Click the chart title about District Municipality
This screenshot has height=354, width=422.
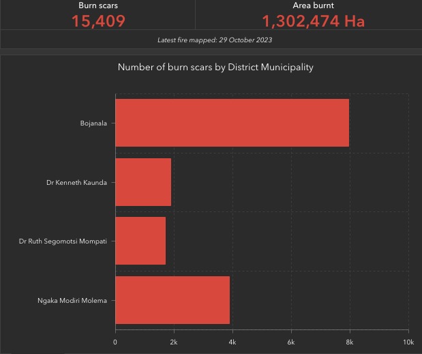pos(215,68)
